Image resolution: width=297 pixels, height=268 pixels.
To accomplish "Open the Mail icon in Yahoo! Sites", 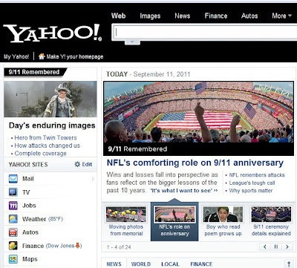I will tap(13, 179).
